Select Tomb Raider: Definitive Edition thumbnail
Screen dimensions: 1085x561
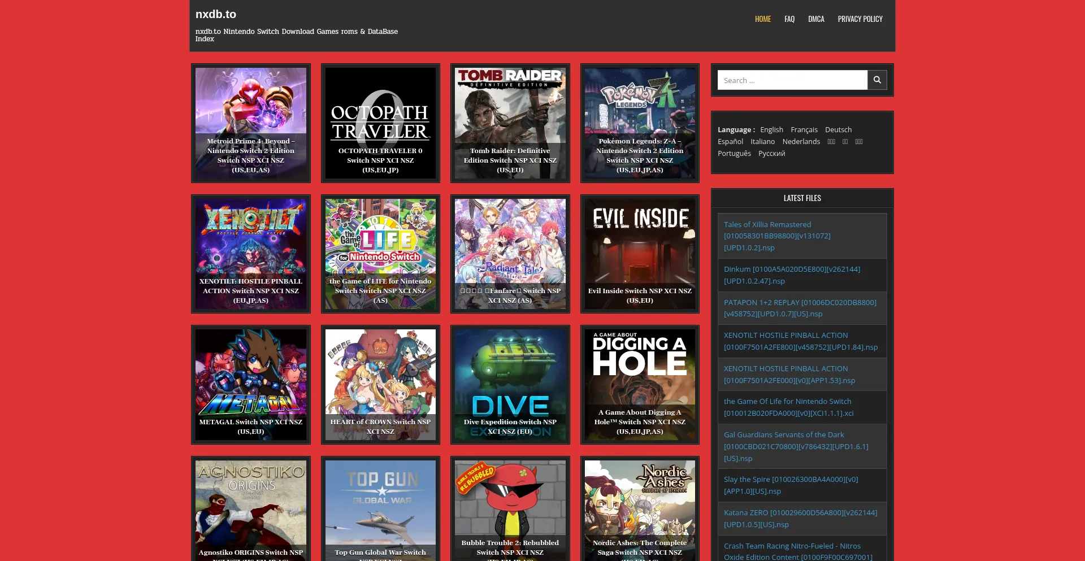510,123
